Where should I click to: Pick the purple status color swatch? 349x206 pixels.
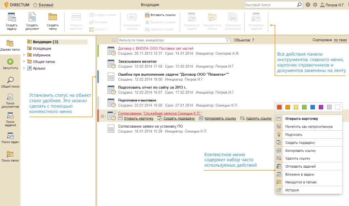(321, 107)
